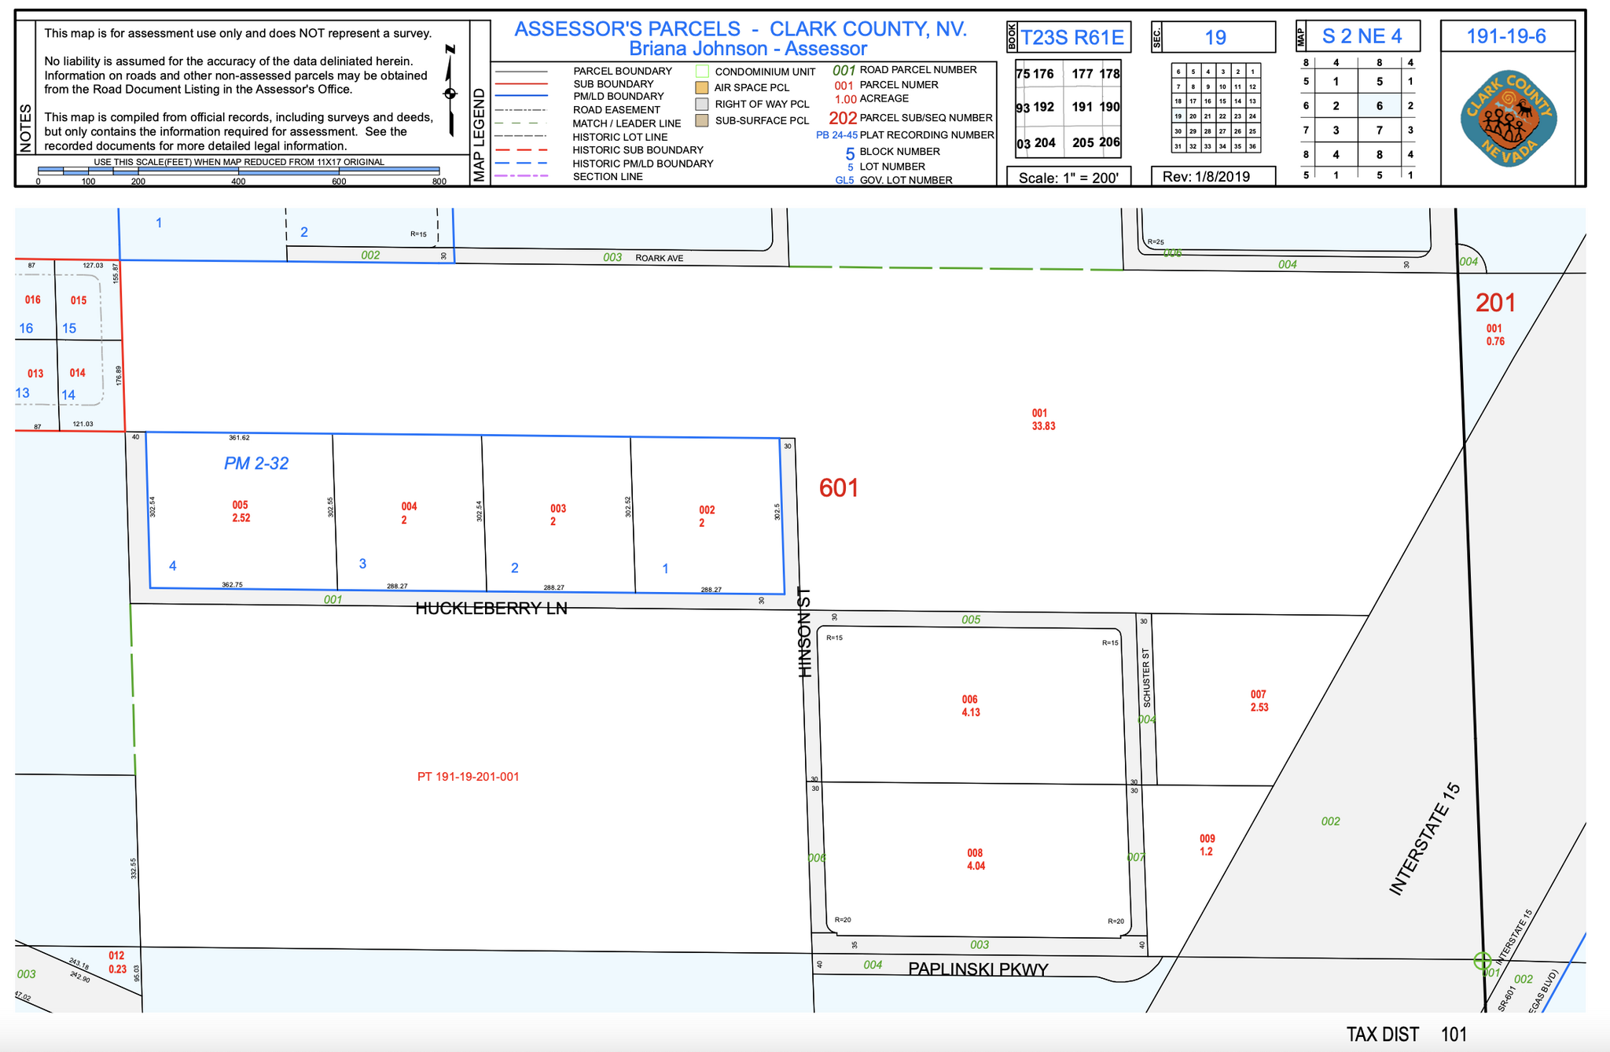Click the large red "201" sub number
Viewport: 1610px width, 1052px height.
pos(1495,303)
